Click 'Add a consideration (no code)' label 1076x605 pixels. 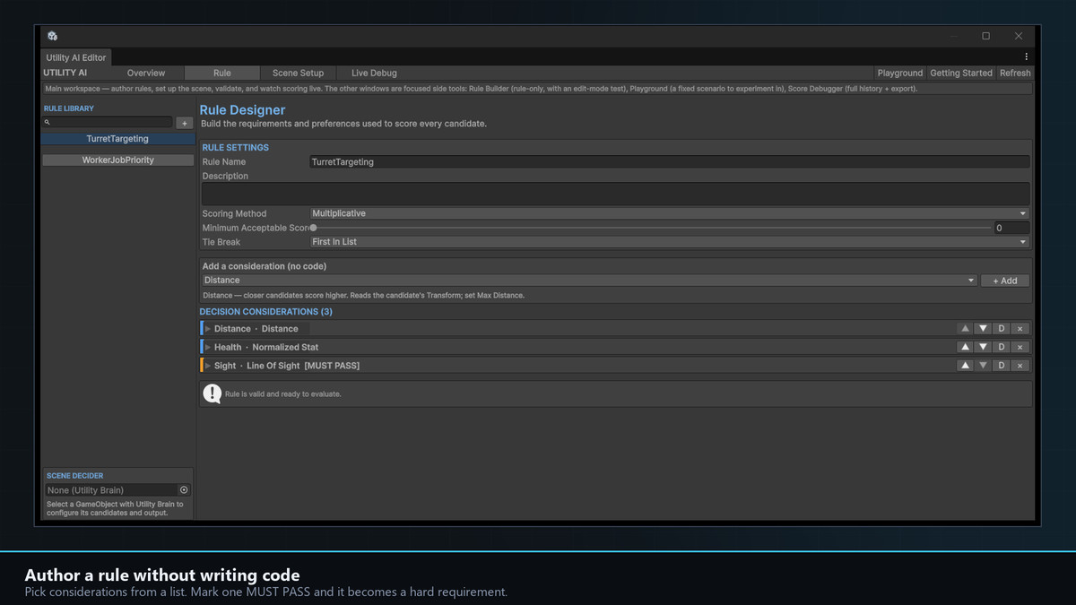tap(265, 266)
